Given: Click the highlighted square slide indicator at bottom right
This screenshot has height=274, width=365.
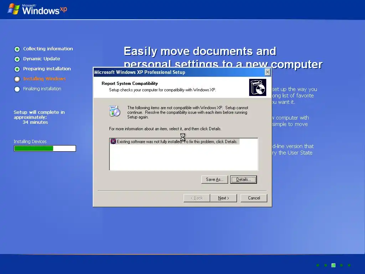Looking at the screenshot, I should (x=333, y=265).
